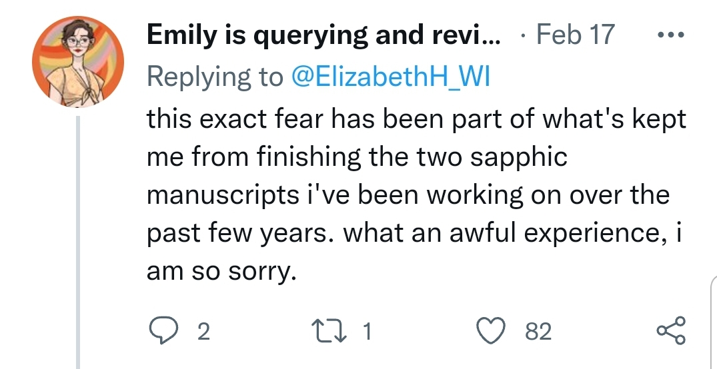Viewport: 717px width, 369px height.
Task: Open the Emily is querying display name
Action: coord(323,35)
